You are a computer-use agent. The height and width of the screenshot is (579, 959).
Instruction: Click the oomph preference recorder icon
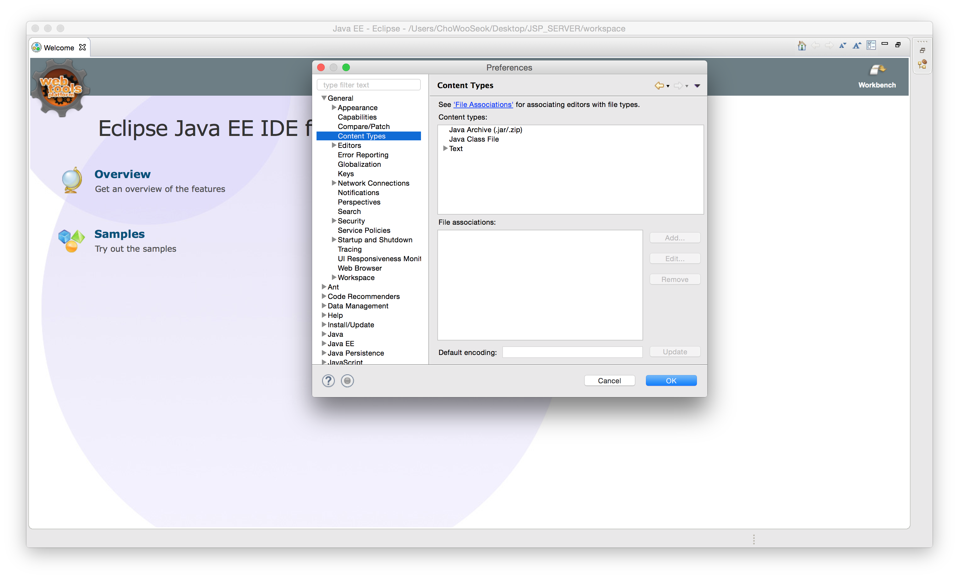(x=347, y=380)
